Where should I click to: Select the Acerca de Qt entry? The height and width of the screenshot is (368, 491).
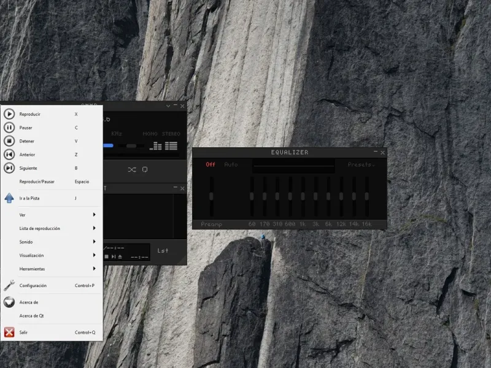click(x=52, y=316)
